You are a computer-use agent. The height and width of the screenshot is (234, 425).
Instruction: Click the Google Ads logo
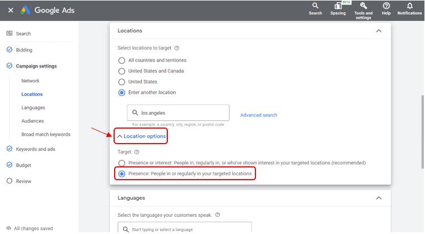25,10
